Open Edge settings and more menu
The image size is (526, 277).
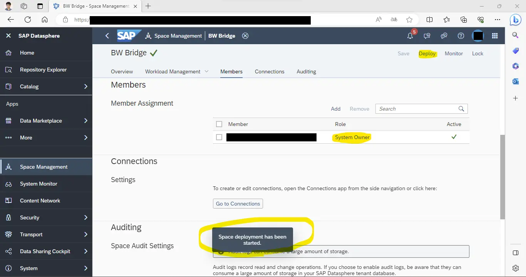click(x=498, y=20)
